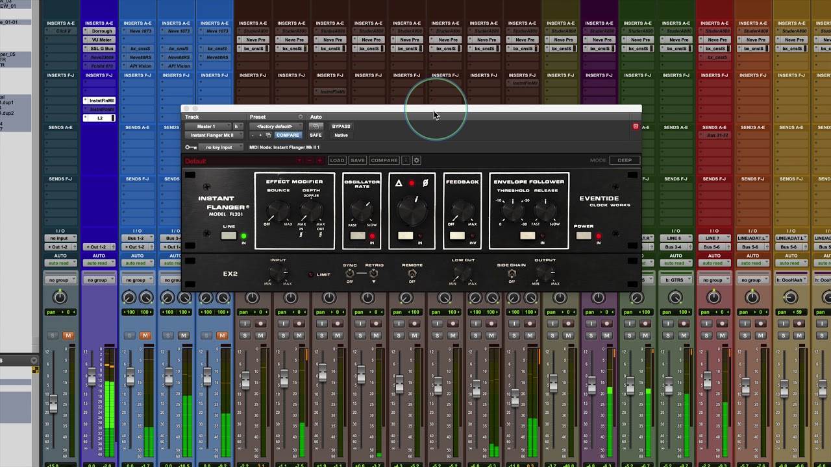Expand the Default preset list arrow

pyautogui.click(x=299, y=160)
